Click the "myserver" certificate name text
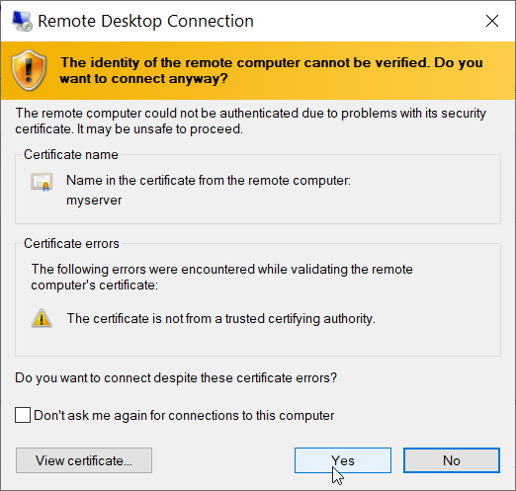This screenshot has height=491, width=516. 94,201
